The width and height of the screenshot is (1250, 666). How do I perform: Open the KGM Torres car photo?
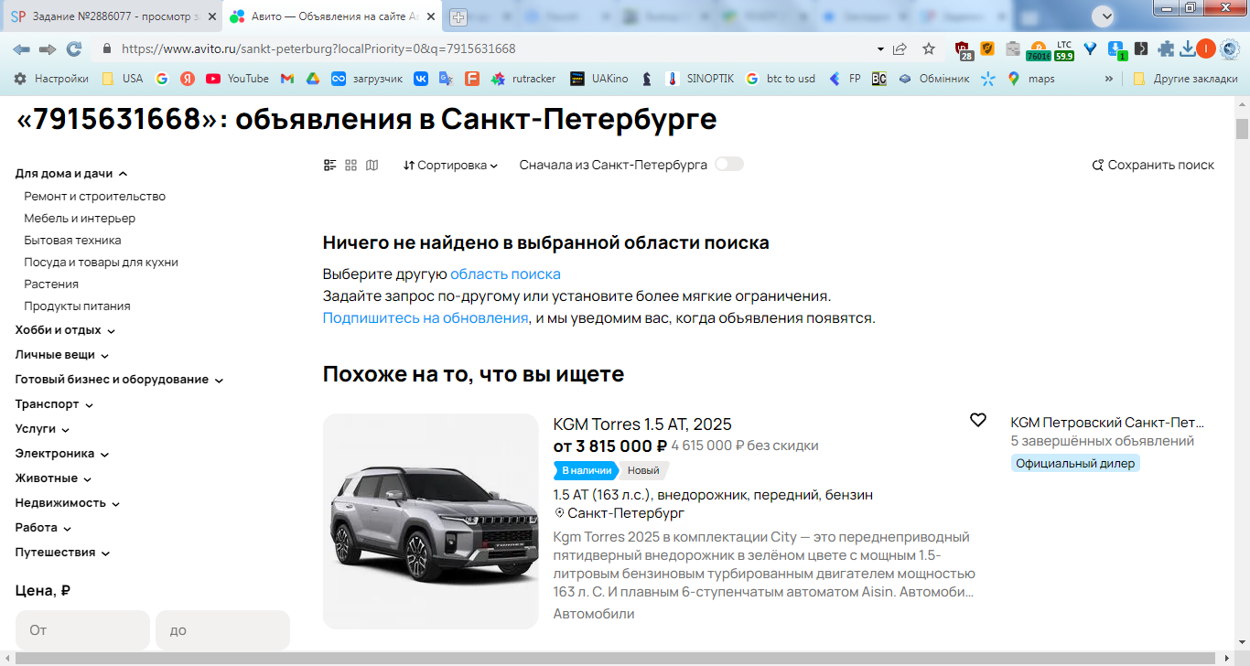click(431, 521)
